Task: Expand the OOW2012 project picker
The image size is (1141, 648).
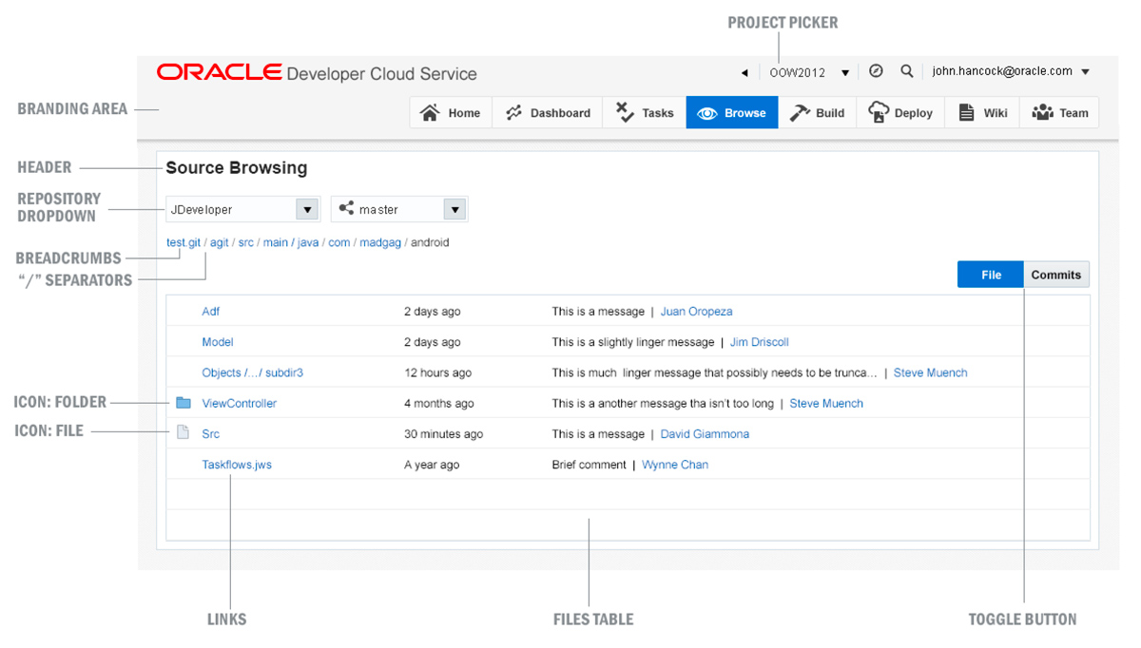Action: pos(844,73)
